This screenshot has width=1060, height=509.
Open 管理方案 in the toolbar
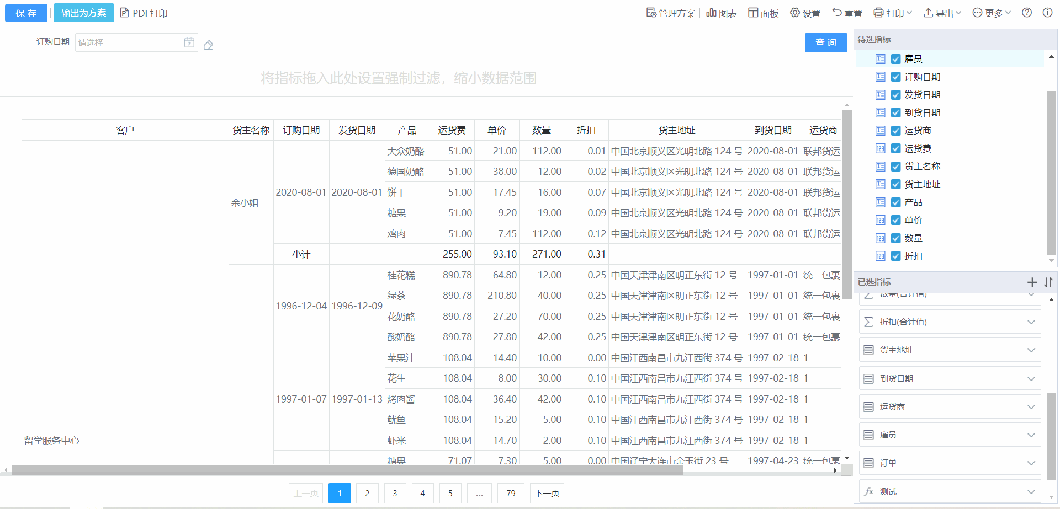coord(671,13)
